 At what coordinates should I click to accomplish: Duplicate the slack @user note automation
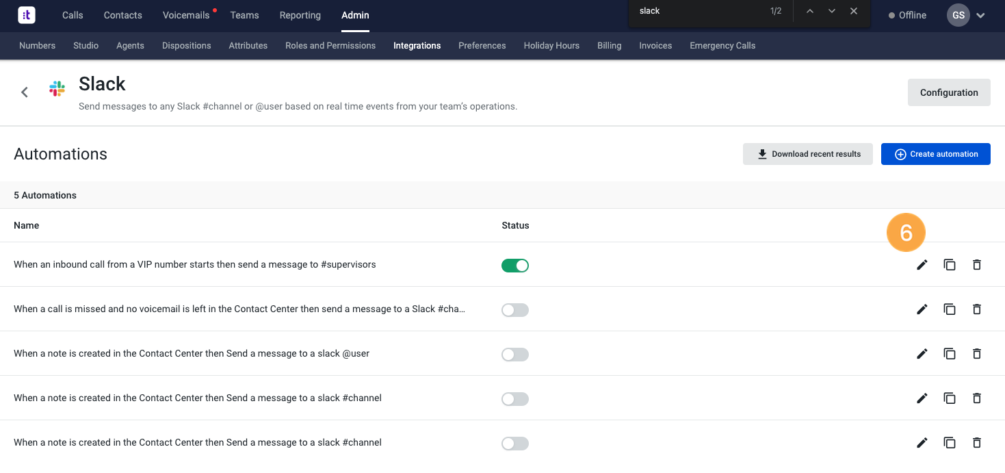pos(950,354)
